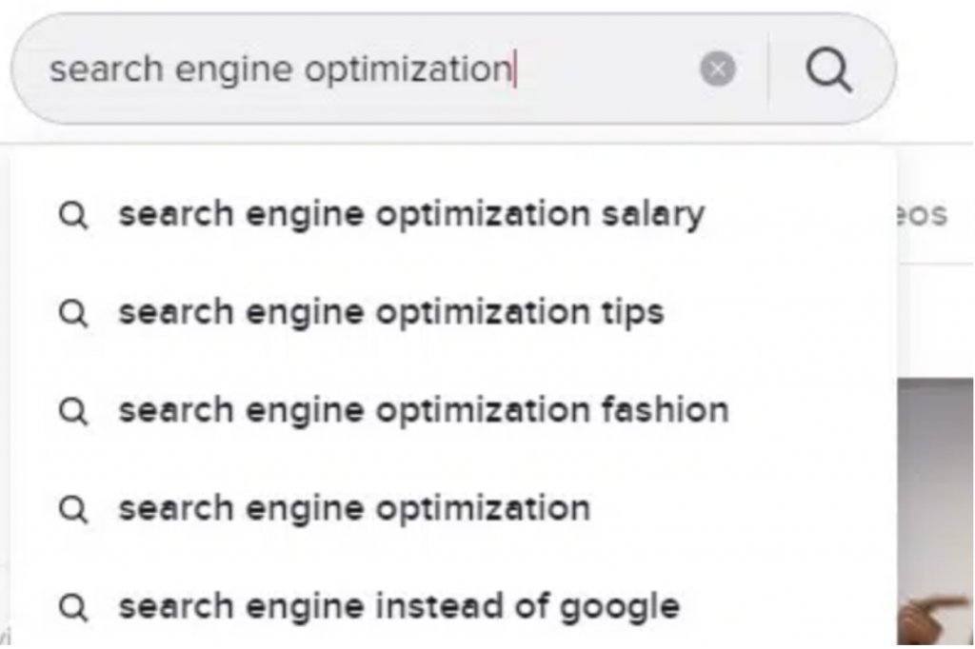This screenshot has height=649, width=975.
Task: Click magnifier icon beside "optimization salary" suggestion
Action: (x=72, y=216)
